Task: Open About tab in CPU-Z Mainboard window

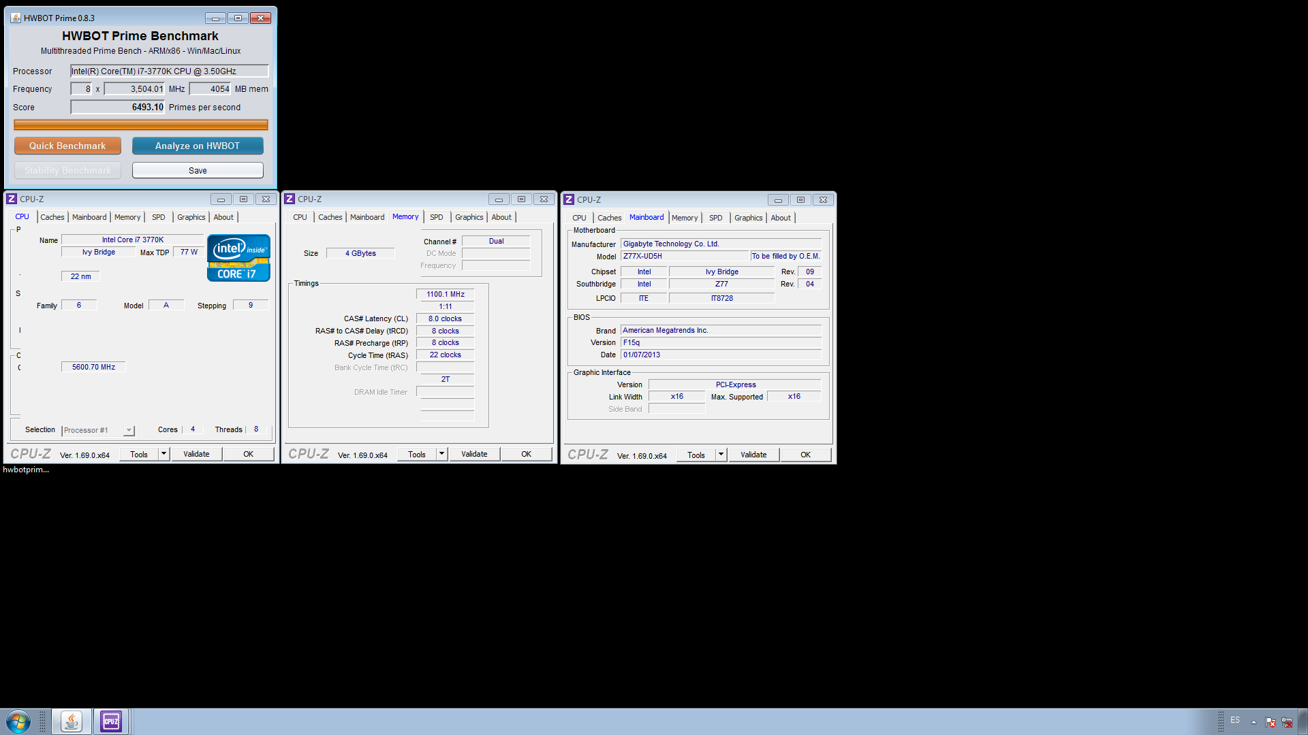Action: pos(781,218)
